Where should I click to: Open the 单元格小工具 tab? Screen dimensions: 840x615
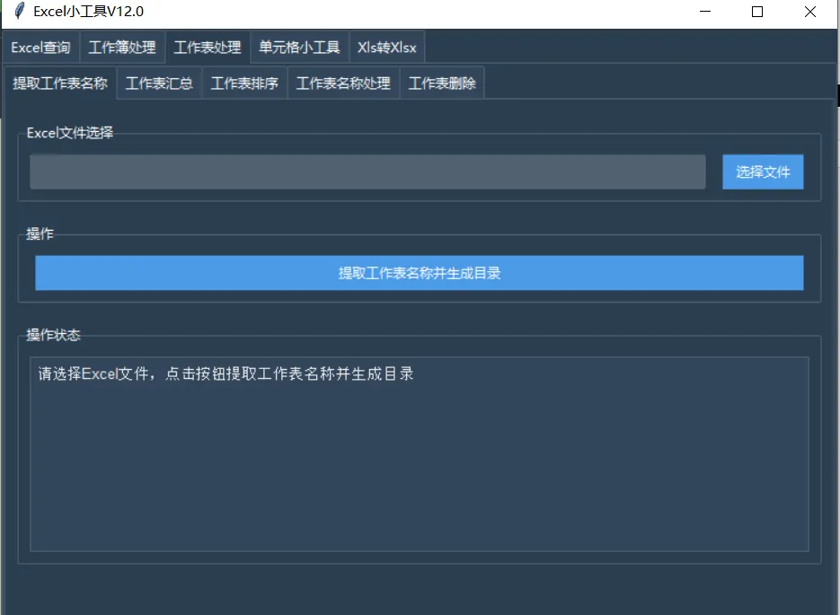pyautogui.click(x=299, y=48)
